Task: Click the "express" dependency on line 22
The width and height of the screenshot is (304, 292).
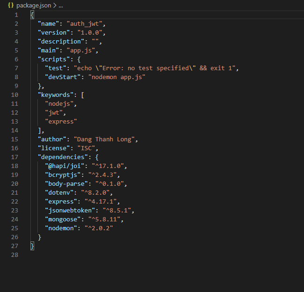Action: (61, 202)
